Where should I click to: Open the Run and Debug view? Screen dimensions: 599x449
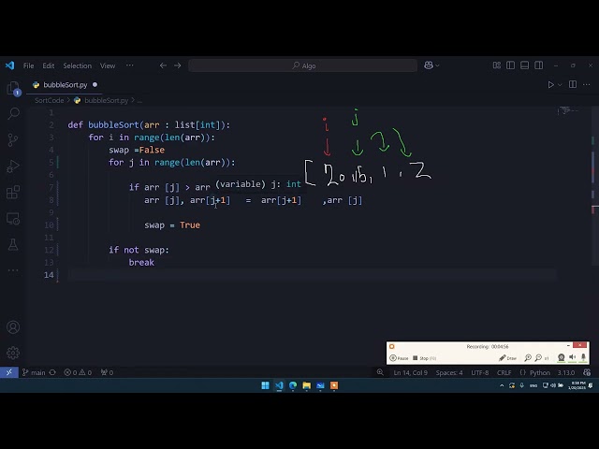(13, 167)
